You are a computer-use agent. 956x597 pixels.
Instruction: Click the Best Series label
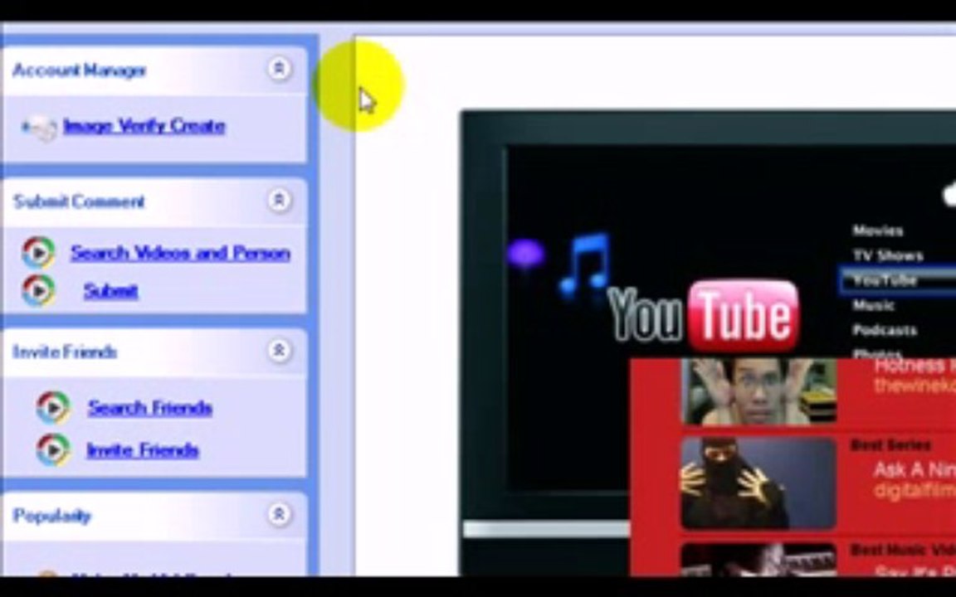(x=890, y=445)
